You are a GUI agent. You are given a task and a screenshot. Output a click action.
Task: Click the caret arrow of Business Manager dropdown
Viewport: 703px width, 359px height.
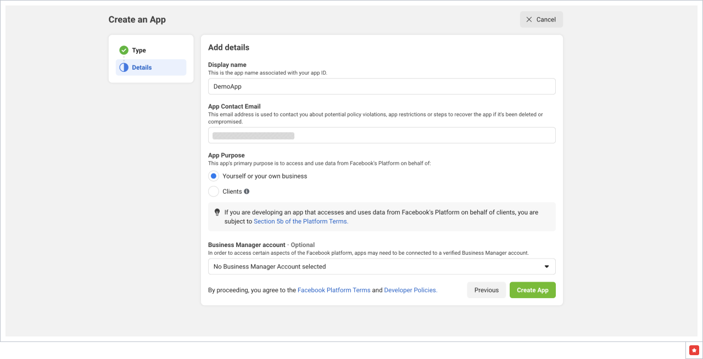(546, 267)
